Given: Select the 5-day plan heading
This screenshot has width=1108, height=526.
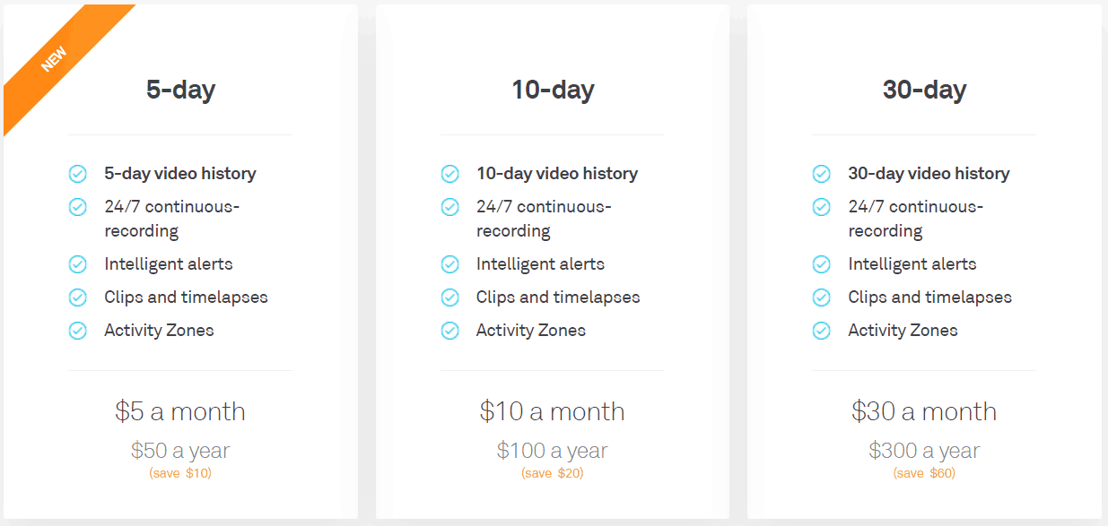Looking at the screenshot, I should pos(180,90).
